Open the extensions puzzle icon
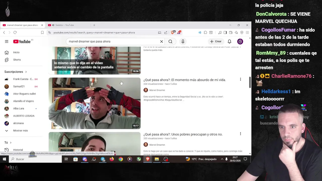The image size is (322, 181). 206,32
